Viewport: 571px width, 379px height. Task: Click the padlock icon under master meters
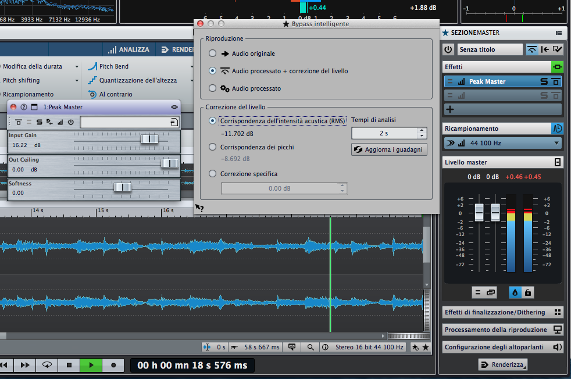[x=527, y=292]
